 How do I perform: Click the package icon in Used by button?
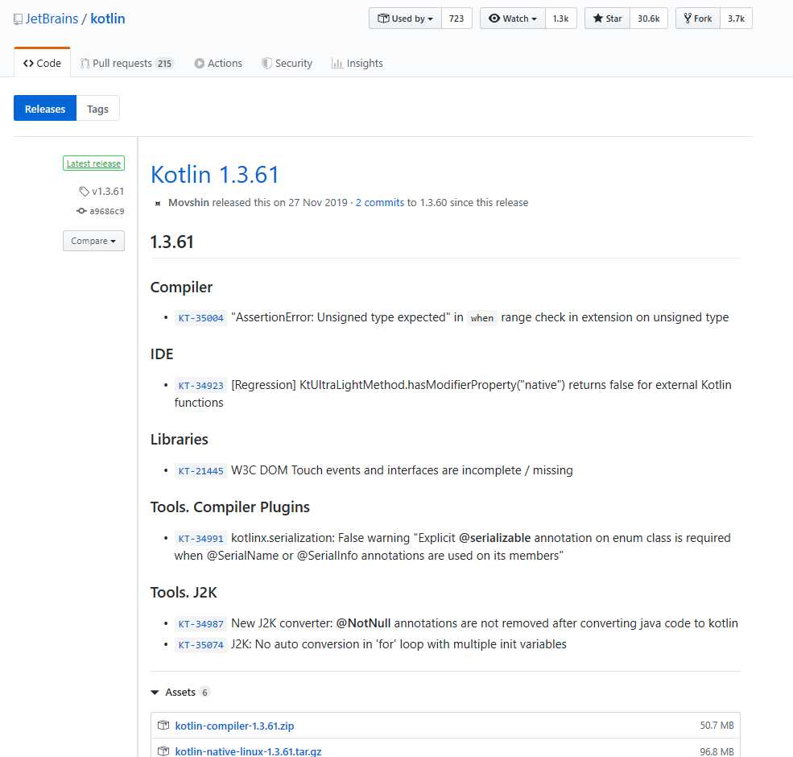[383, 19]
